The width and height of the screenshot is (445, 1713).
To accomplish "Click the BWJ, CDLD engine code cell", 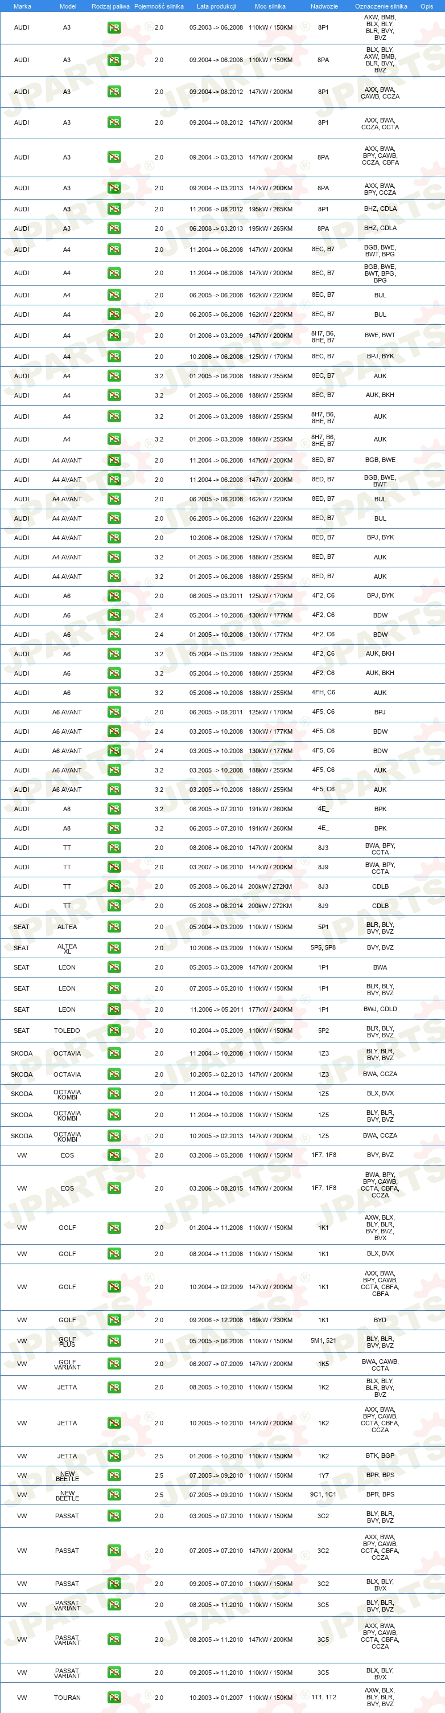I will (380, 1010).
